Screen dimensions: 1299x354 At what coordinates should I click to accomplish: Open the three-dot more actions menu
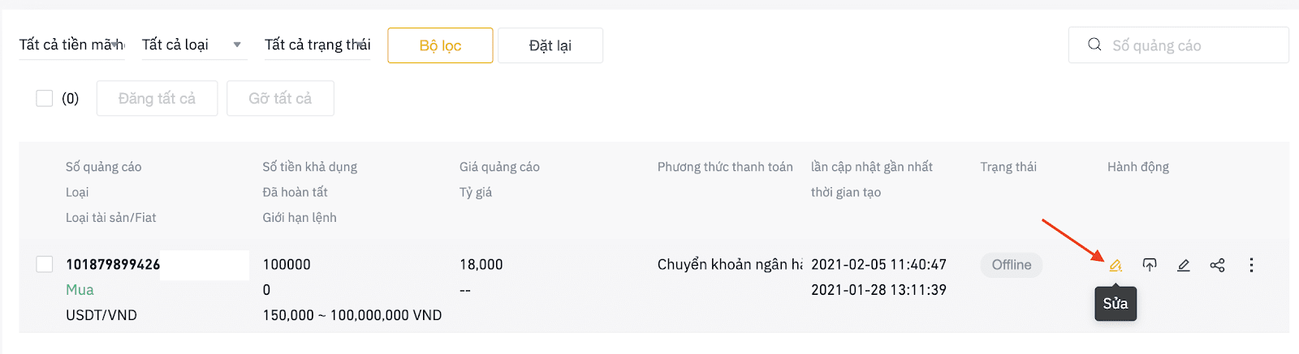coord(1251,265)
